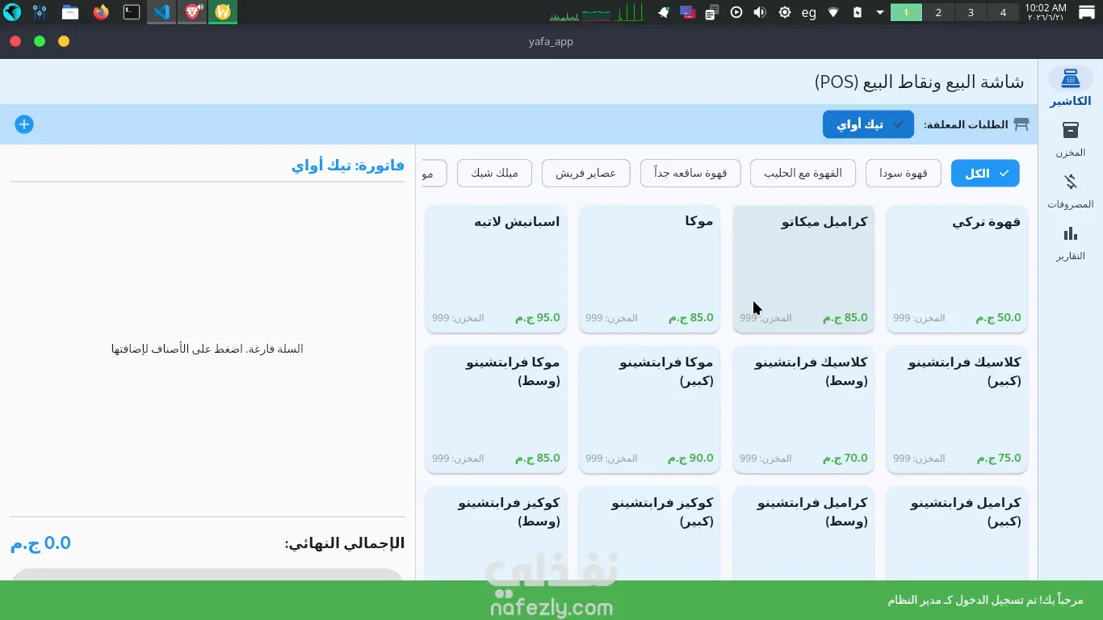1103x620 pixels.
Task: Filter products by القهوة مع الحليب
Action: click(803, 173)
